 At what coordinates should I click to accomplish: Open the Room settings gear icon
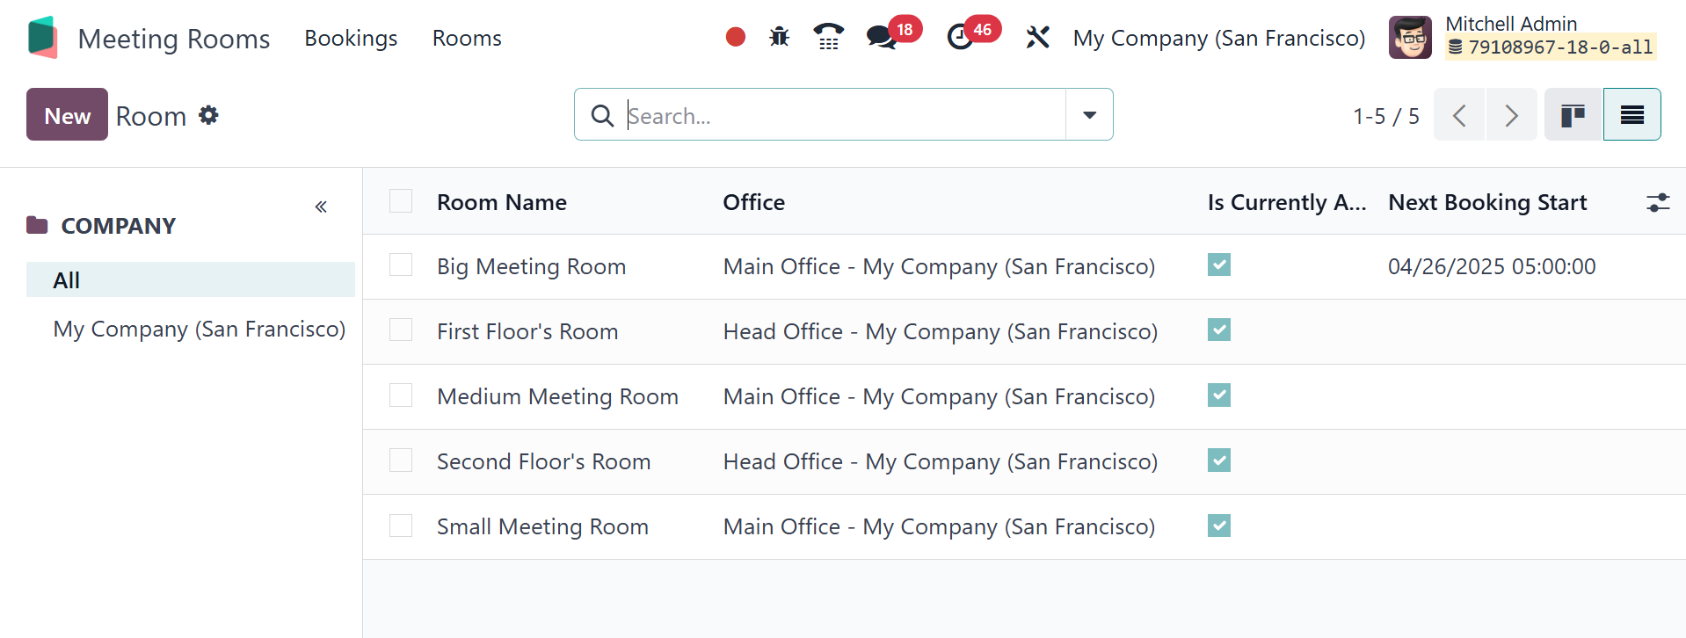(x=208, y=115)
